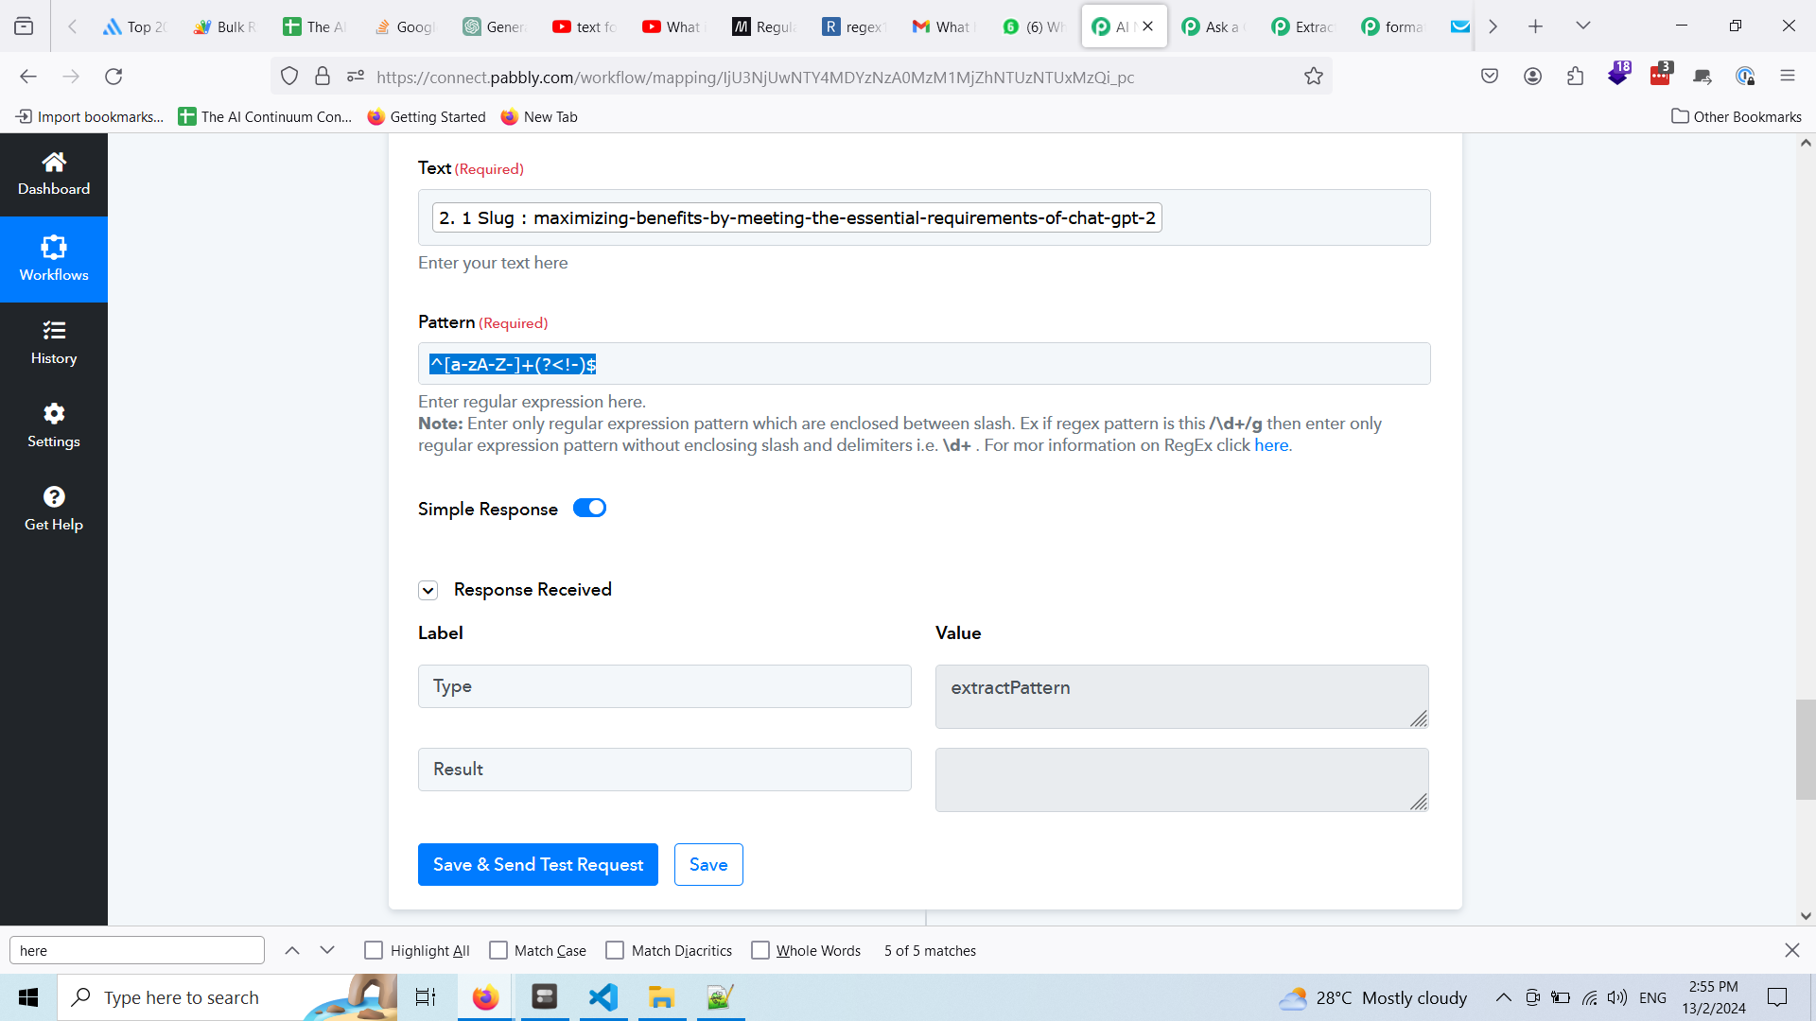Open the Dashboard from sidebar
Image resolution: width=1816 pixels, height=1021 pixels.
[x=54, y=175]
